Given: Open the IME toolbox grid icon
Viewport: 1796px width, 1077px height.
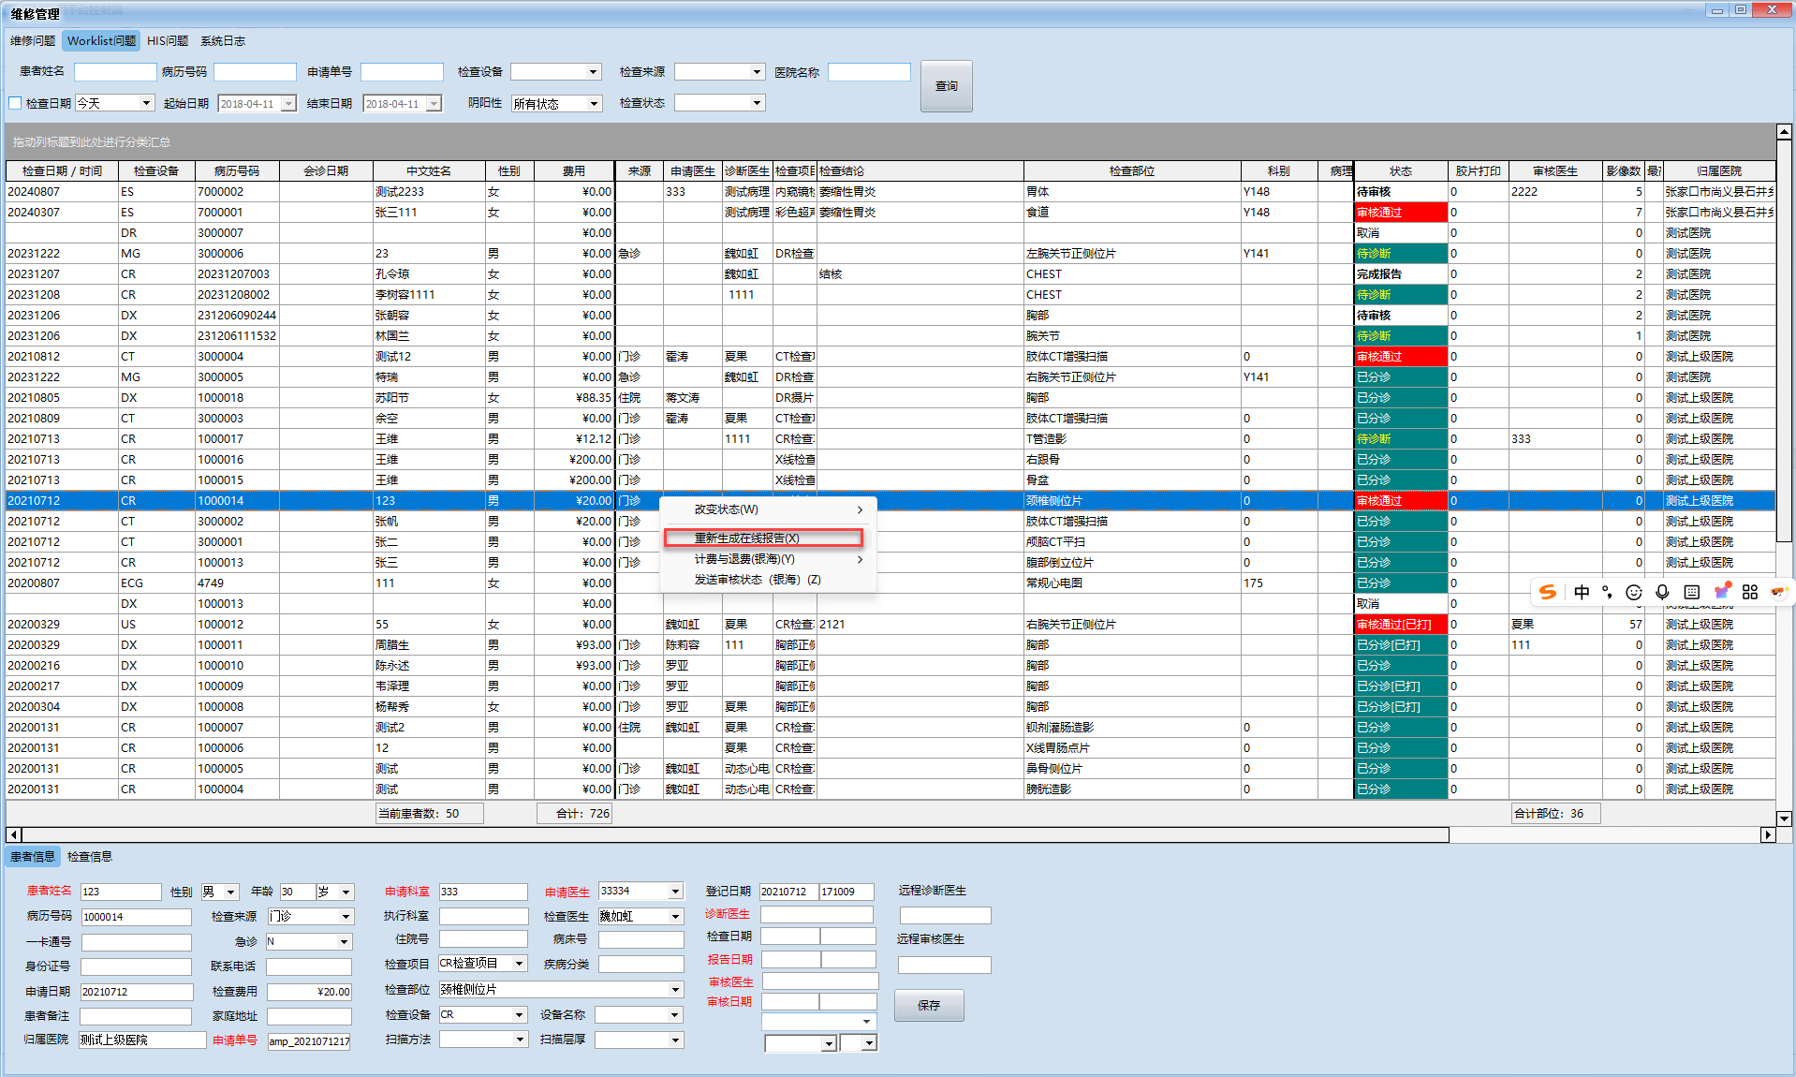Looking at the screenshot, I should [1750, 592].
